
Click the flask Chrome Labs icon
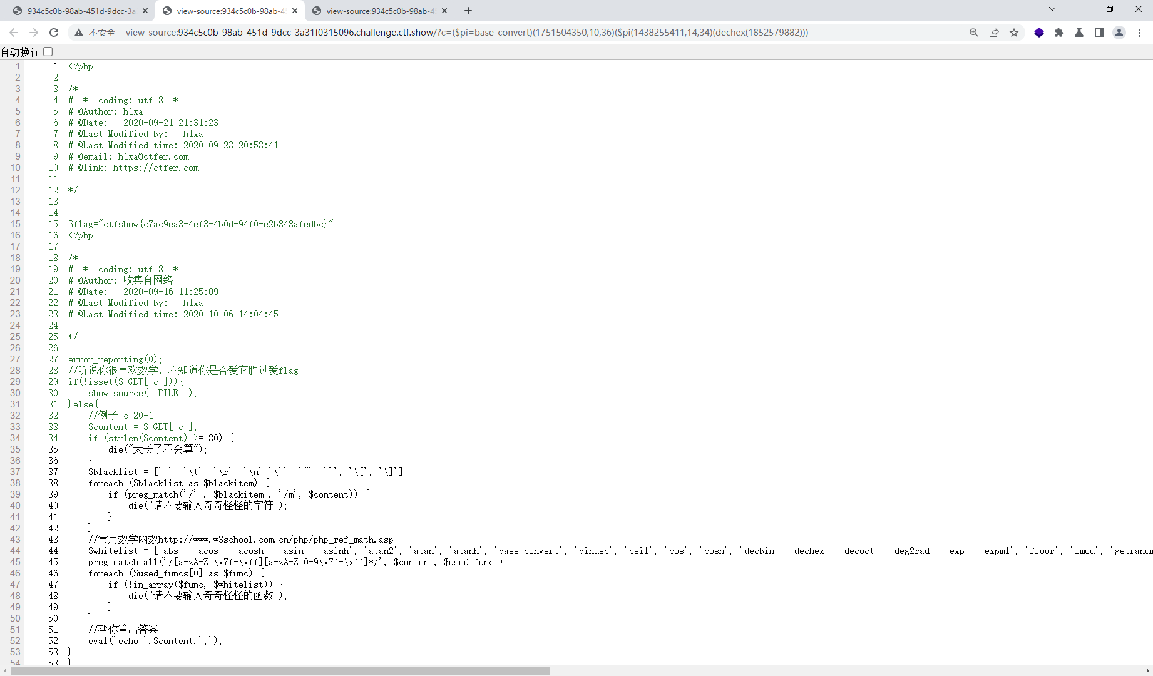1079,33
